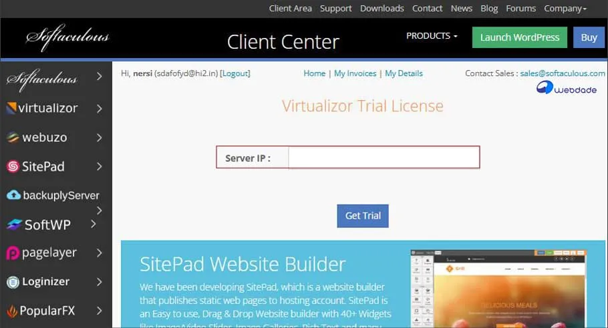
Task: Click the backuplyServer cloud icon
Action: pyautogui.click(x=13, y=195)
